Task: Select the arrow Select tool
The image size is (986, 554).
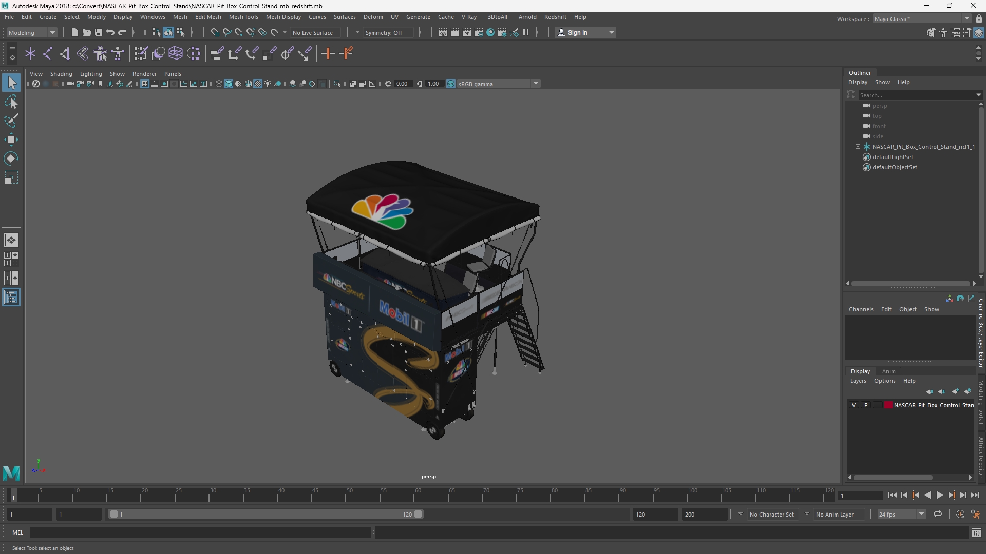Action: point(11,83)
